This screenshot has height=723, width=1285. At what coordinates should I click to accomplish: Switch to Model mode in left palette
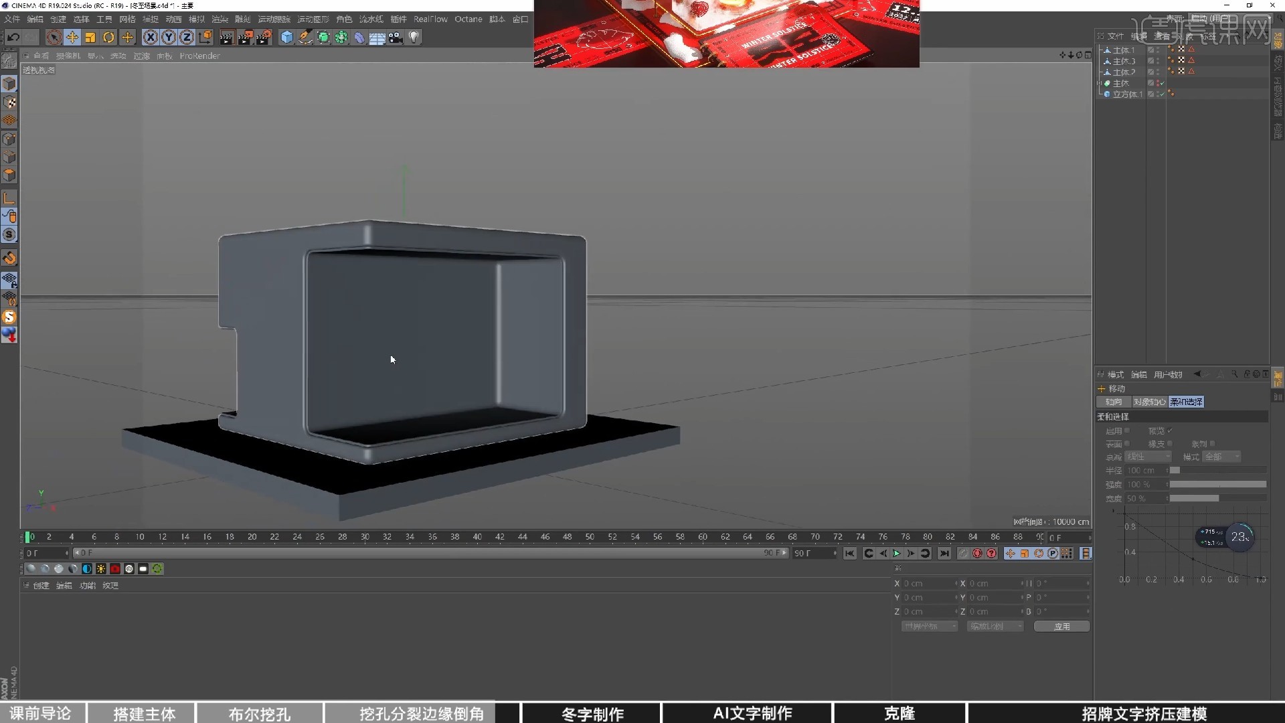9,84
